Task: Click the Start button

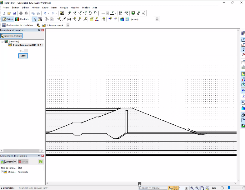Action: pyautogui.click(x=23, y=56)
